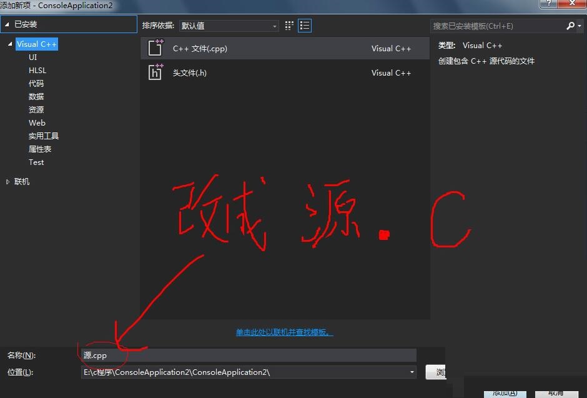Select the header file (.h) template icon
The image size is (587, 398).
pos(155,72)
